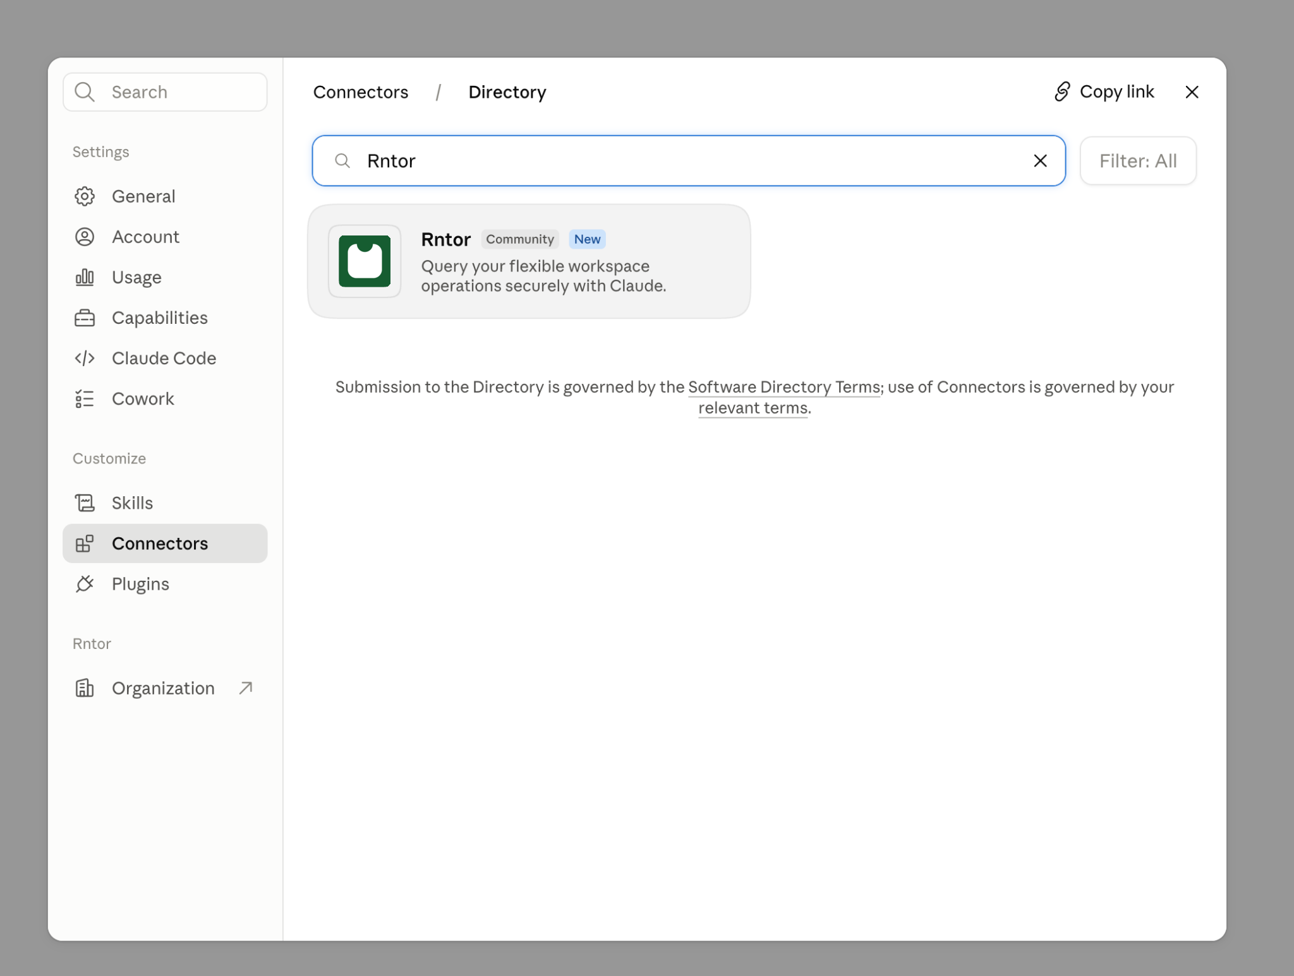Viewport: 1294px width, 976px height.
Task: Click the Claude Code brackets icon
Action: (x=85, y=358)
